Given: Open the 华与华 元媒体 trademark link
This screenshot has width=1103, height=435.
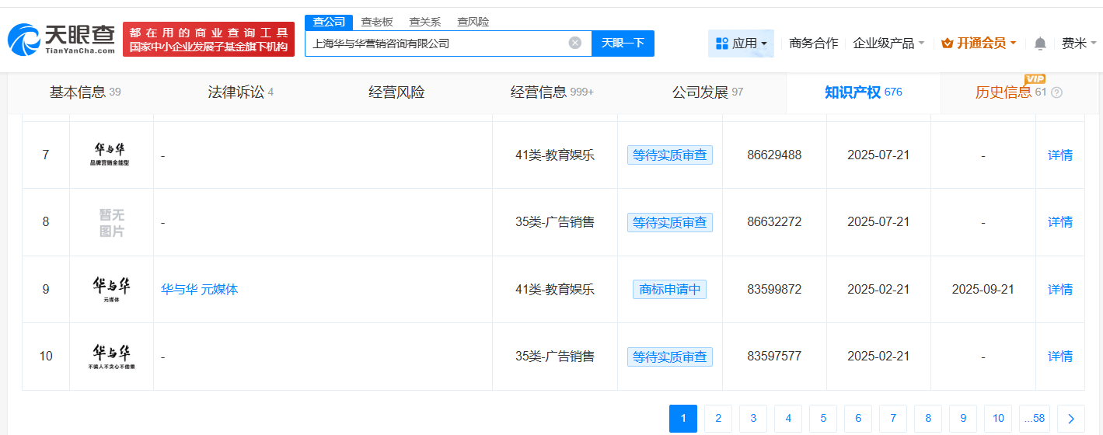Looking at the screenshot, I should pos(199,289).
